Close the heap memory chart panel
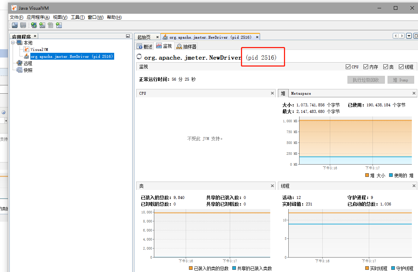Viewport: 418px width, 272px height. 414,93
